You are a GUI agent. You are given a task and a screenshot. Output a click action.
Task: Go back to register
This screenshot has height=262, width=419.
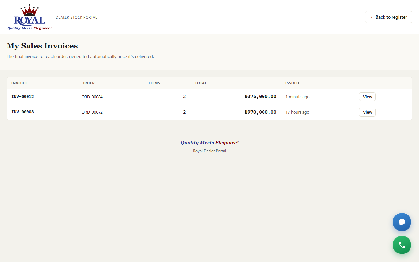pyautogui.click(x=389, y=17)
